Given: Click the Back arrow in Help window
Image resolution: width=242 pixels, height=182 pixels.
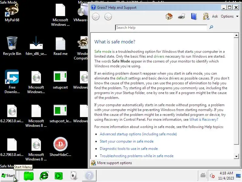Looking at the screenshot, I should coord(96,17).
